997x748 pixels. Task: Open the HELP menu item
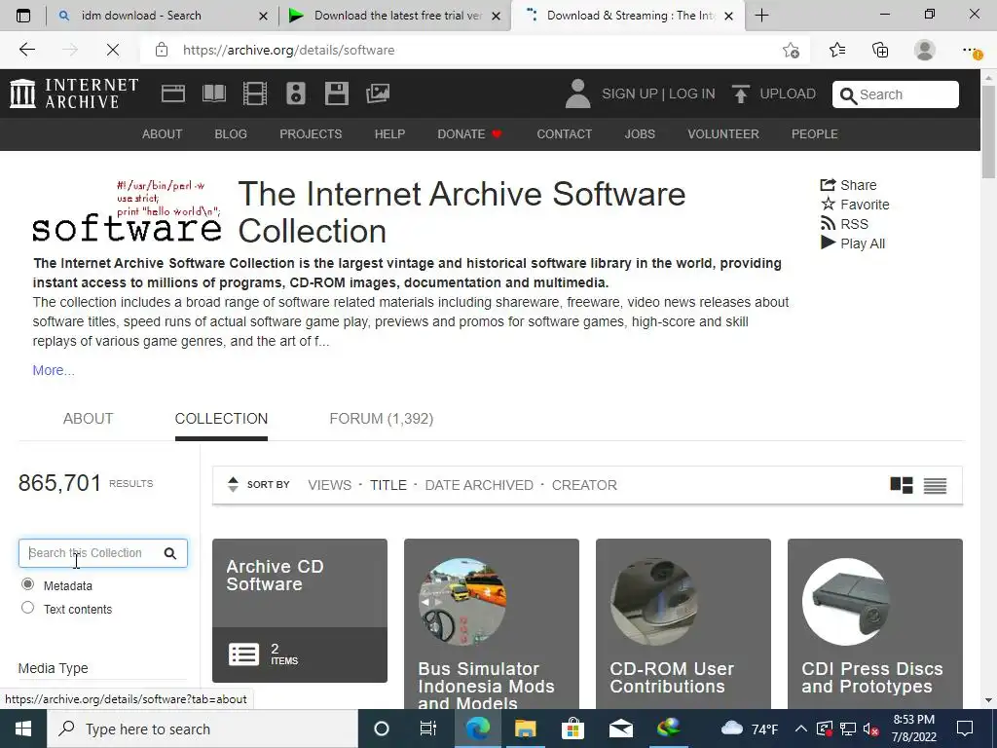point(389,134)
